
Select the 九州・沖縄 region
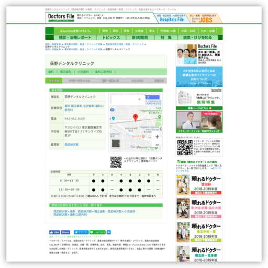point(207,31)
